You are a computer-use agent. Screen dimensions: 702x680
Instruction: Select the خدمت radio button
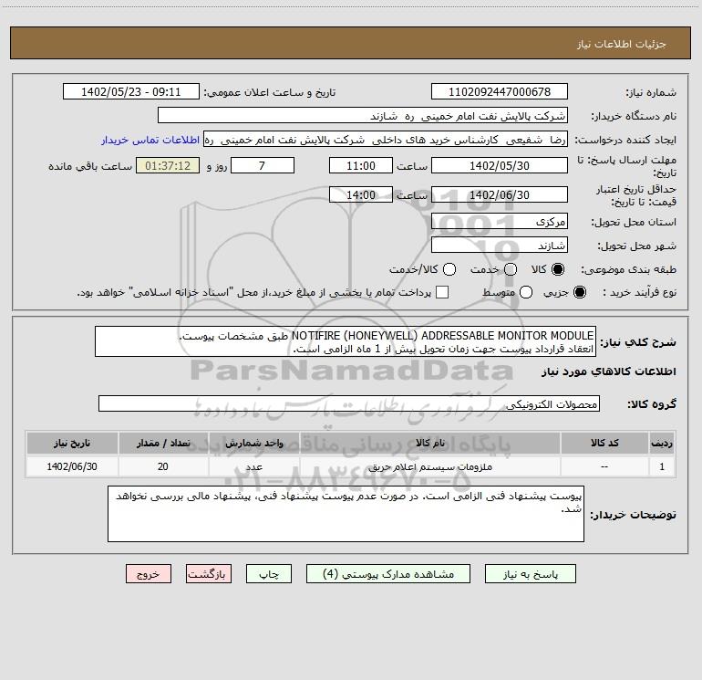pos(511,269)
